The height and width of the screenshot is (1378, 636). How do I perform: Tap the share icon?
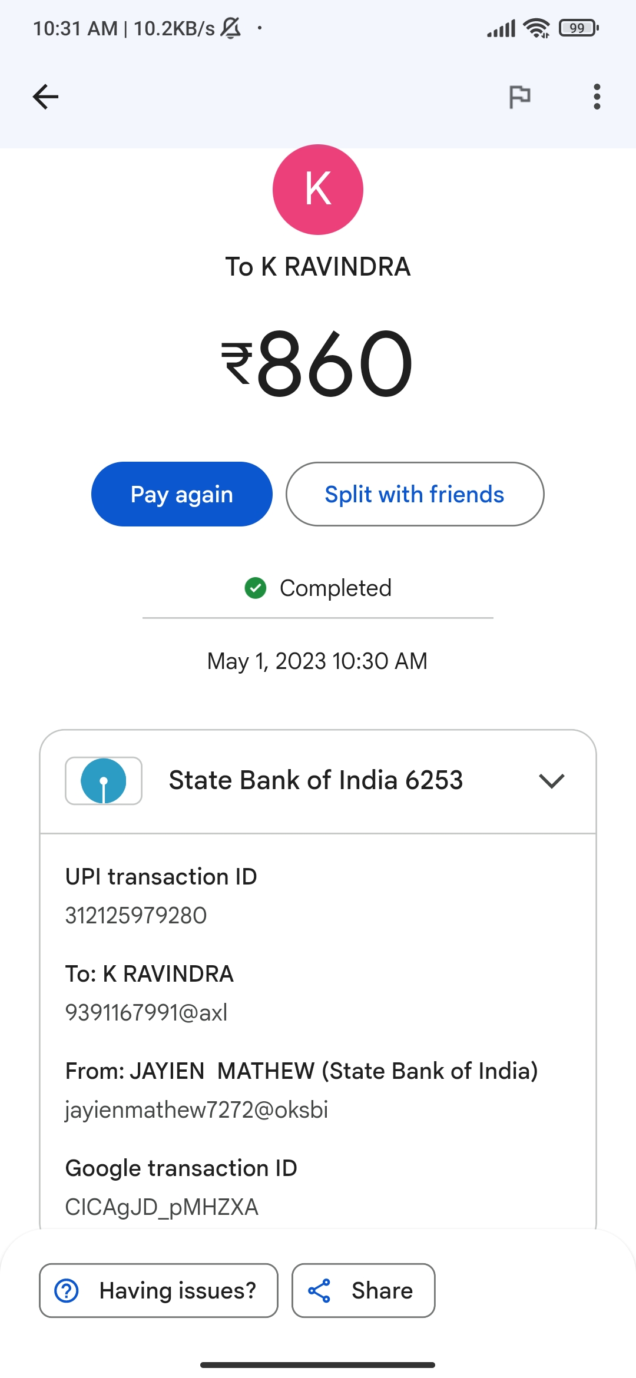[x=319, y=1290]
